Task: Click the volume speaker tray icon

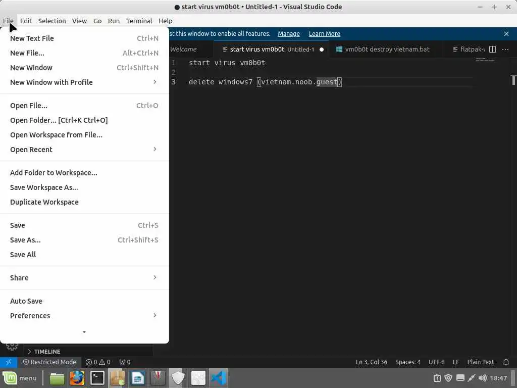Action: coord(482,378)
